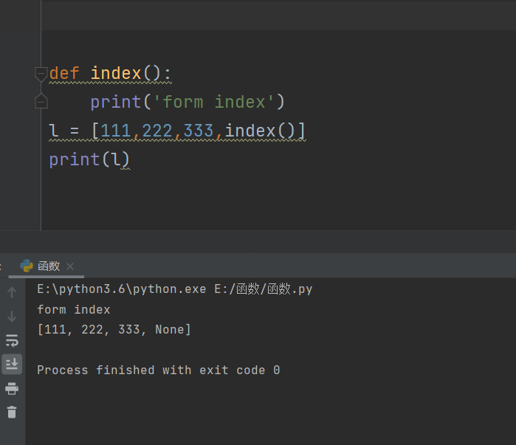Click the variable l in the assignment line
This screenshot has width=516, height=445.
point(54,131)
